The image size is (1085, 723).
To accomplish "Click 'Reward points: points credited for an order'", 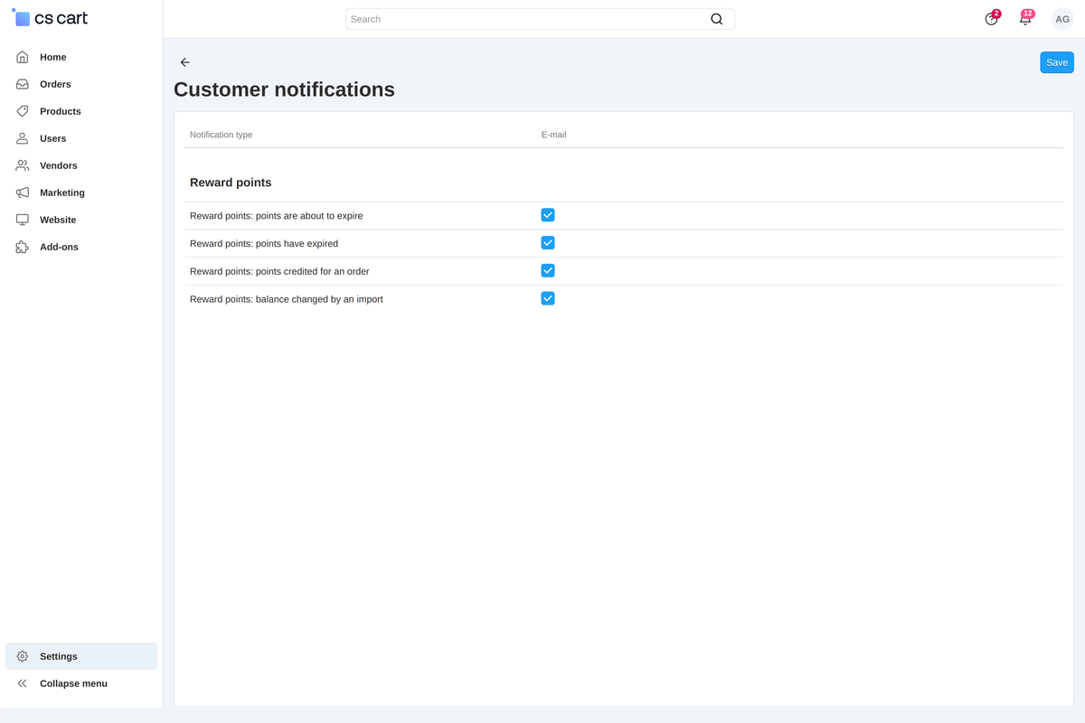I will tap(279, 271).
